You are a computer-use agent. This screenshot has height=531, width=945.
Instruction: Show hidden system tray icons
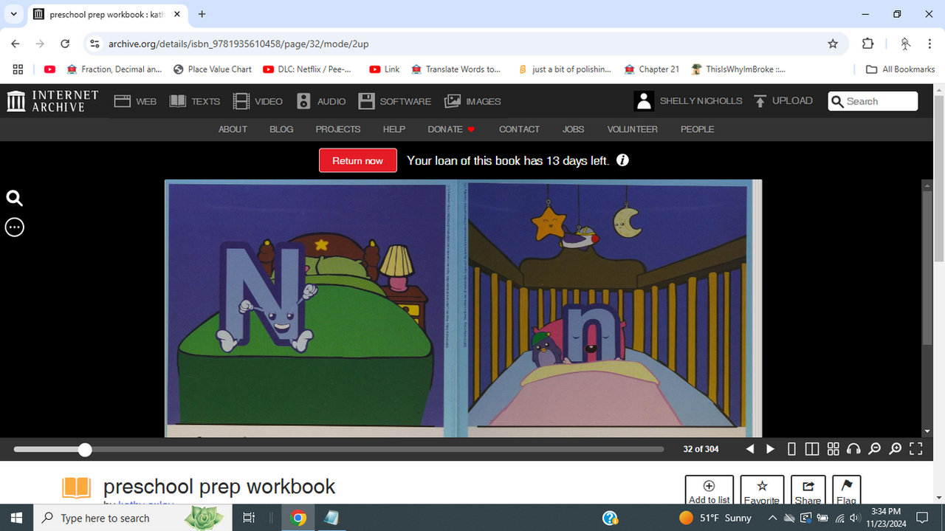click(772, 518)
